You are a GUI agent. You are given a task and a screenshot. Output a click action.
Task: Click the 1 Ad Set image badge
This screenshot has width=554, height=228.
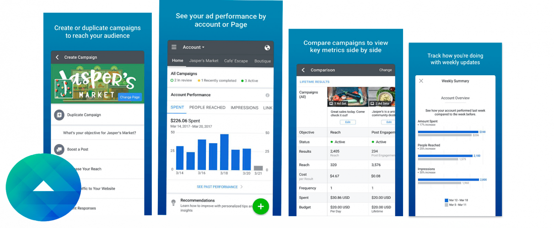(x=339, y=104)
